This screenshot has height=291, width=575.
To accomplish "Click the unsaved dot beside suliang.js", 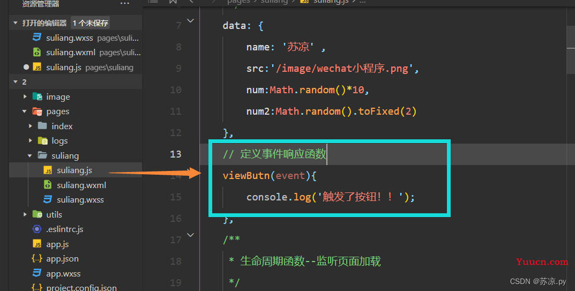I will 26,67.
